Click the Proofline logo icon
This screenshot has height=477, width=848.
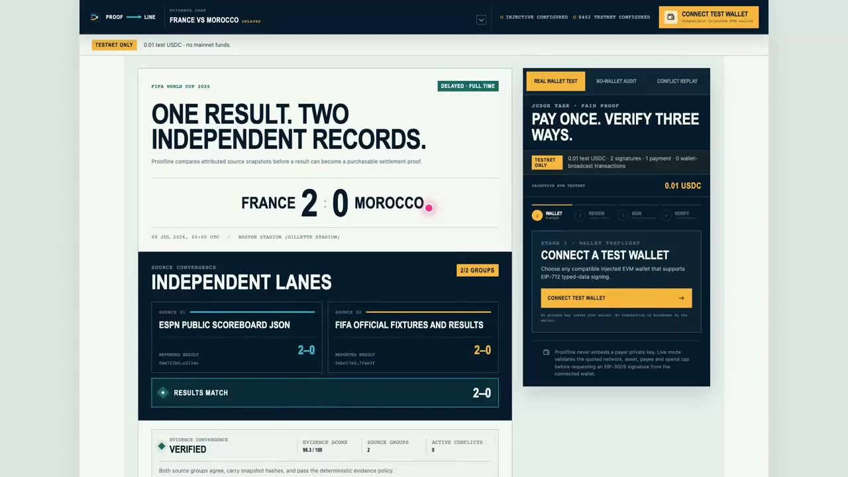(94, 17)
